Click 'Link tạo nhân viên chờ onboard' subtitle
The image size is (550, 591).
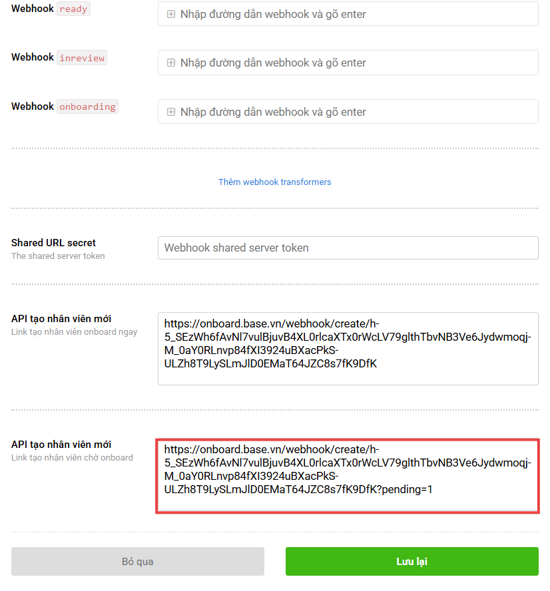pos(72,458)
